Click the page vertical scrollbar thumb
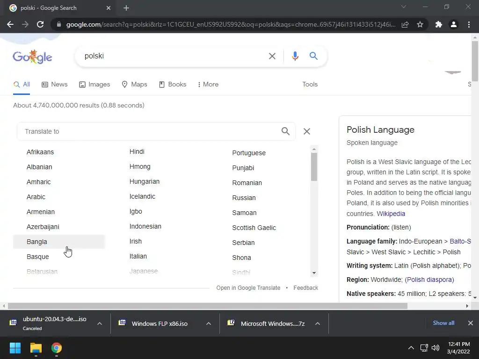The image size is (479, 359). (475, 61)
